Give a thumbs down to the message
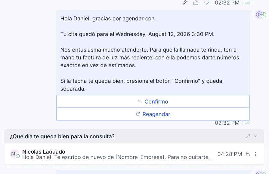Screen dimensions: 269x174 coord(207,2)
